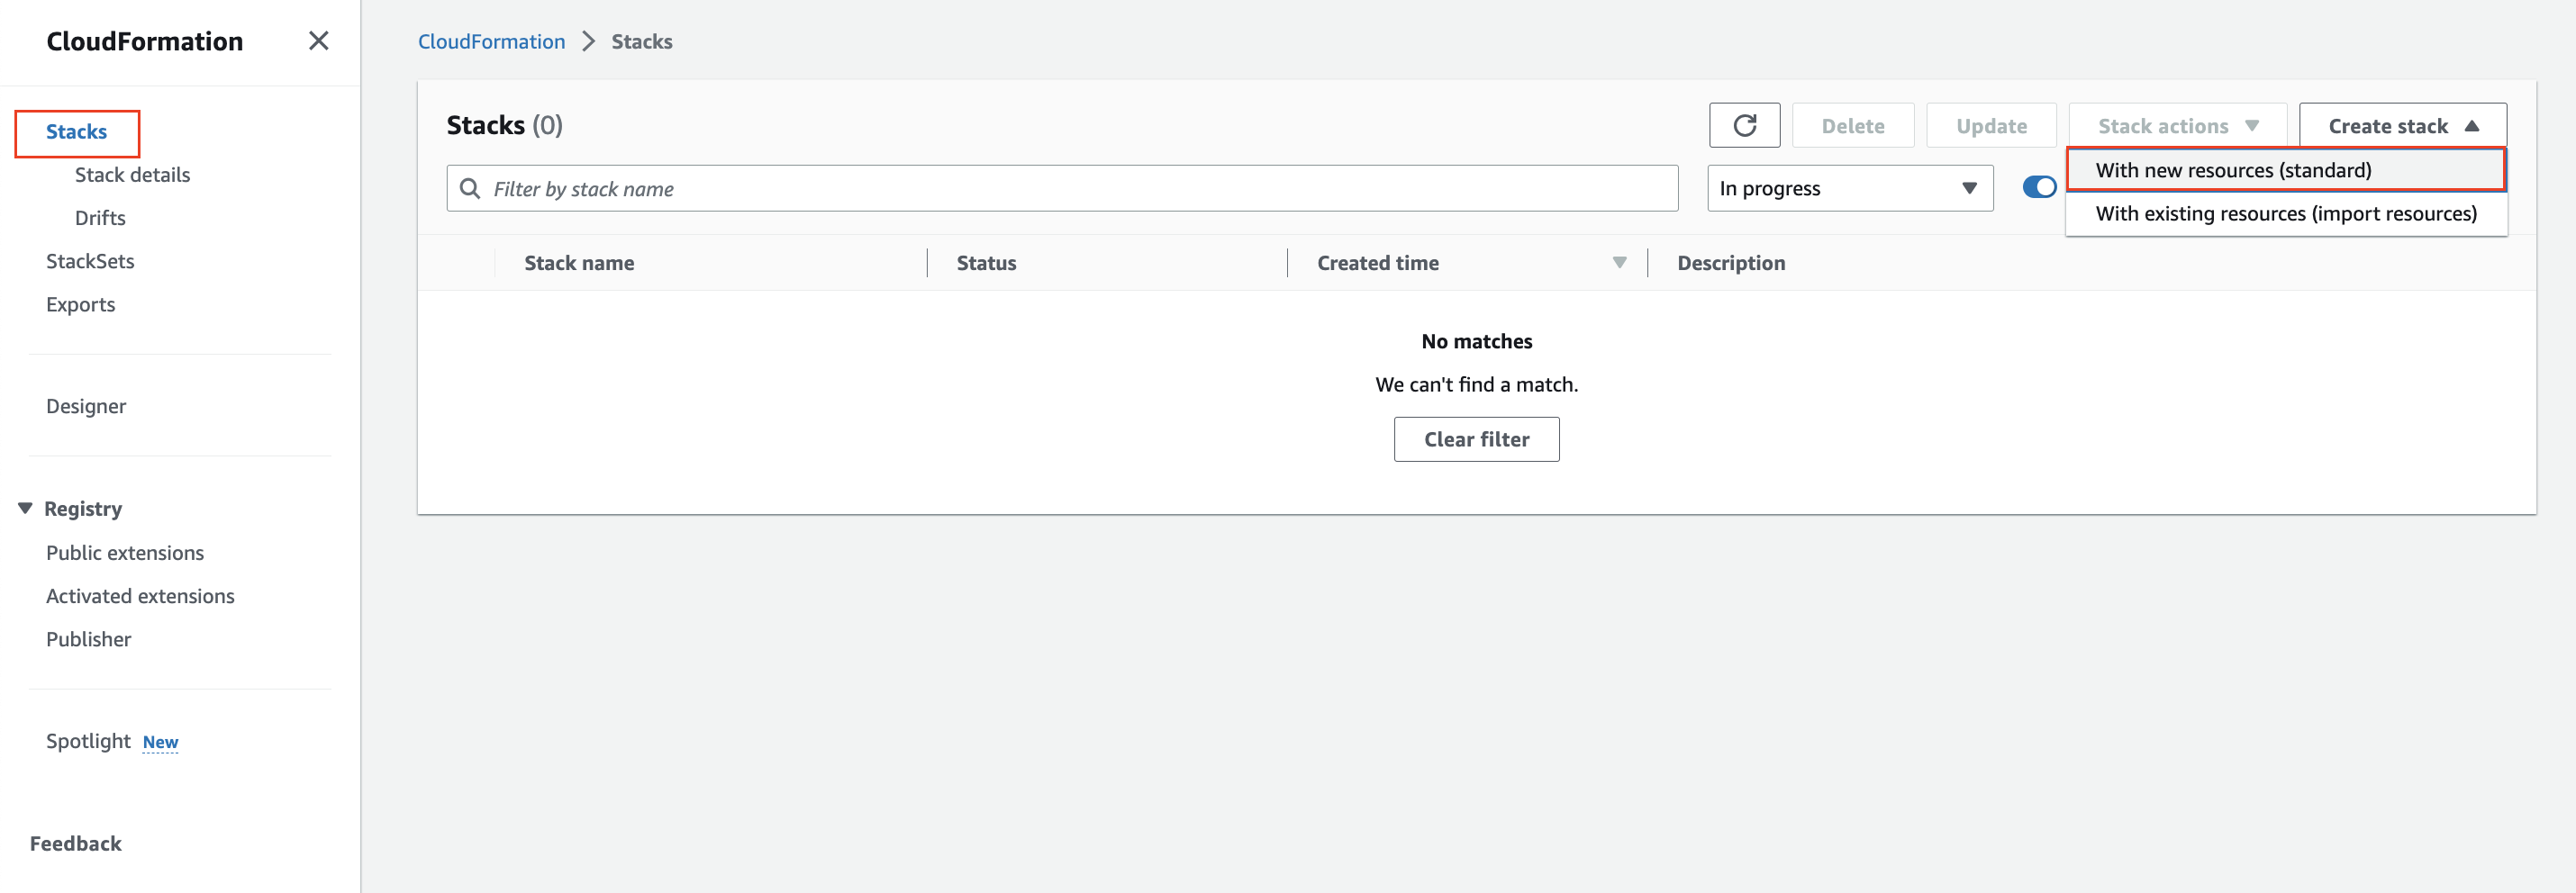Image resolution: width=2576 pixels, height=893 pixels.
Task: Click the Clear filter button
Action: 1476,438
